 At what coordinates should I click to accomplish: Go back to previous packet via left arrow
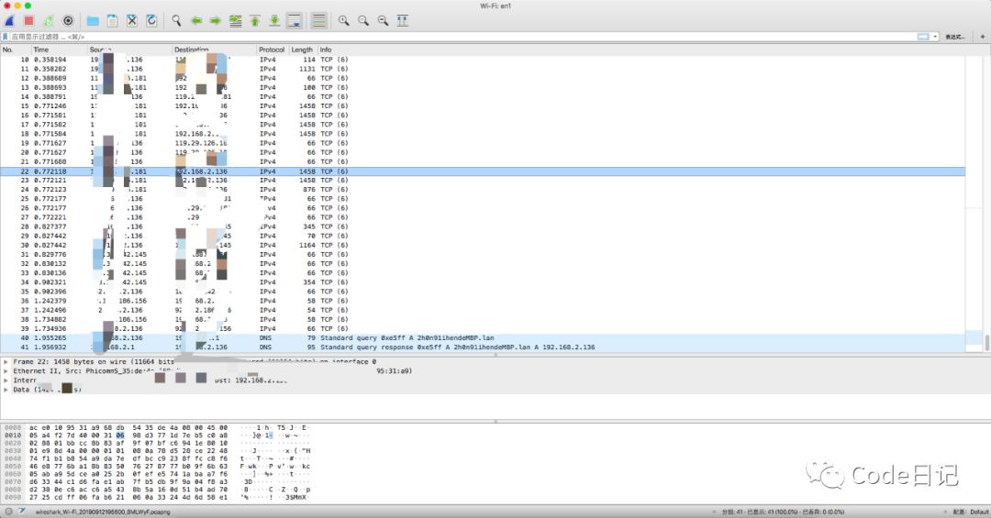point(196,21)
